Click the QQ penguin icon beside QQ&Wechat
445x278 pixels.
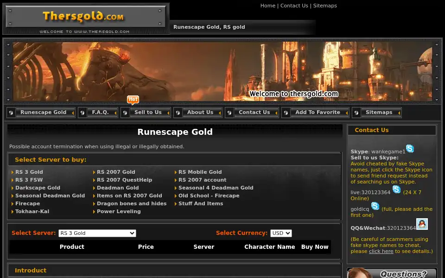tap(422, 224)
